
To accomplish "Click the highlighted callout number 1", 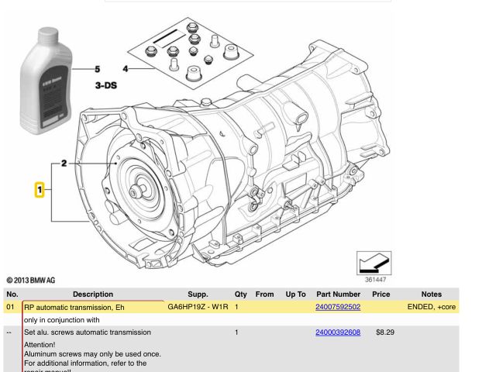I will click(x=39, y=188).
